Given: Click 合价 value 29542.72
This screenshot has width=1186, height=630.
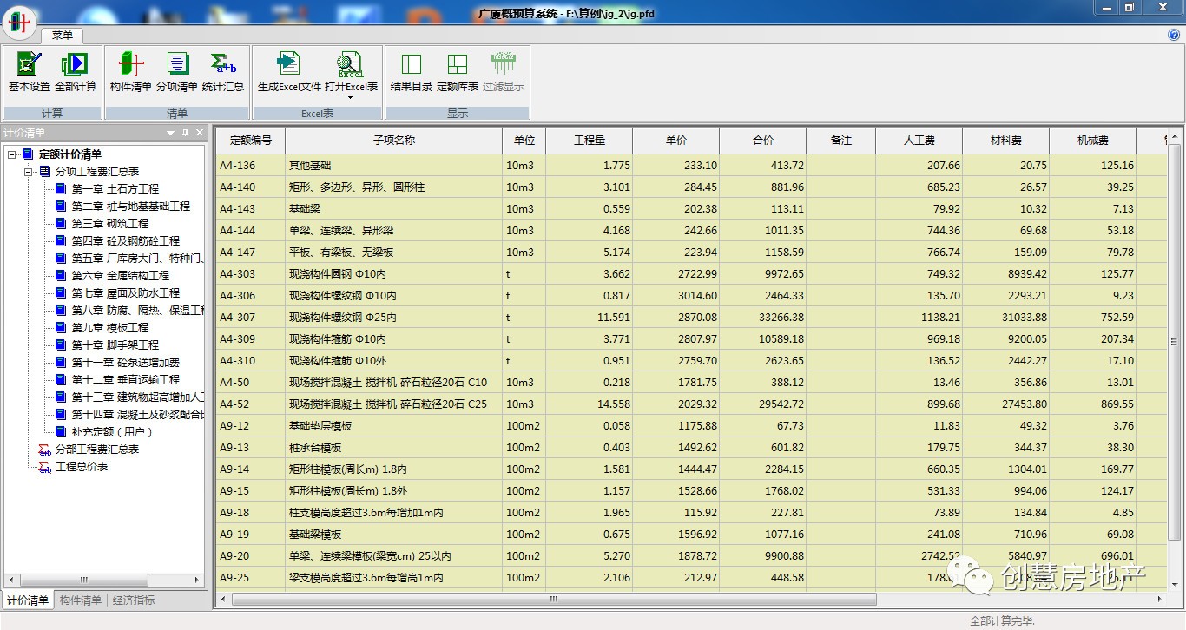Looking at the screenshot, I should click(763, 404).
